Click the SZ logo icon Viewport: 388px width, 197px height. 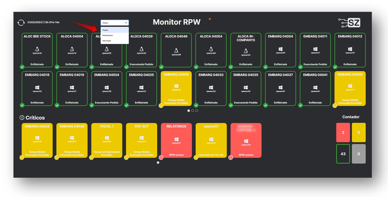tap(349, 23)
